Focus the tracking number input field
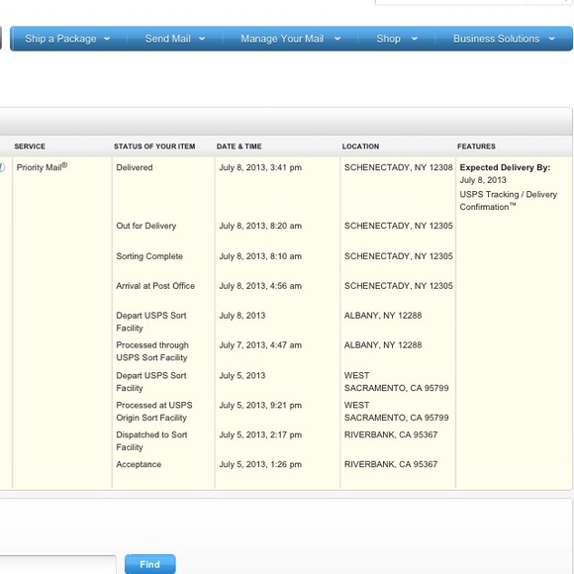This screenshot has width=574, height=574. [57, 565]
